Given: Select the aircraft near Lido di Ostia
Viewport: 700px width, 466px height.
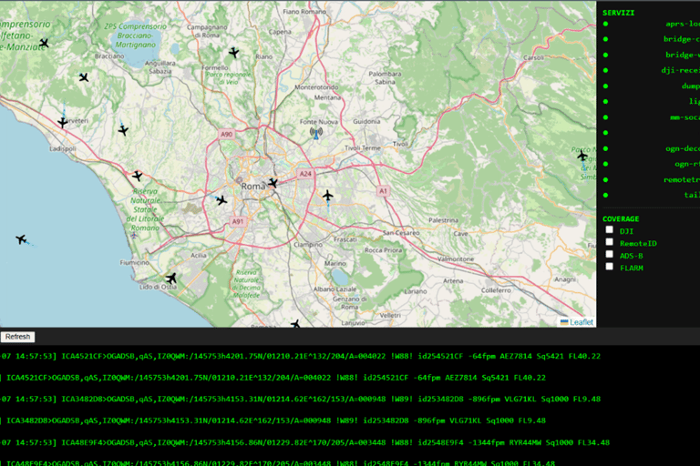Looking at the screenshot, I should click(x=171, y=279).
